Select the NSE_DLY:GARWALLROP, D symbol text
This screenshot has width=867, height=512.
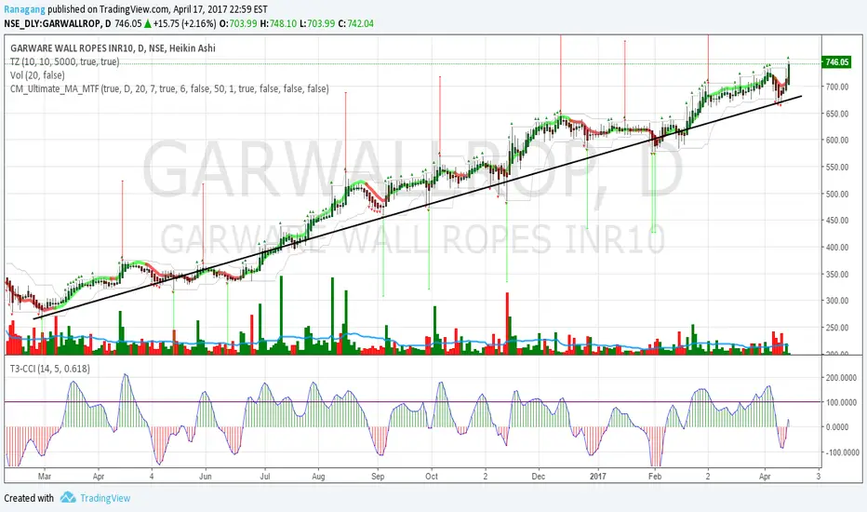pos(58,24)
